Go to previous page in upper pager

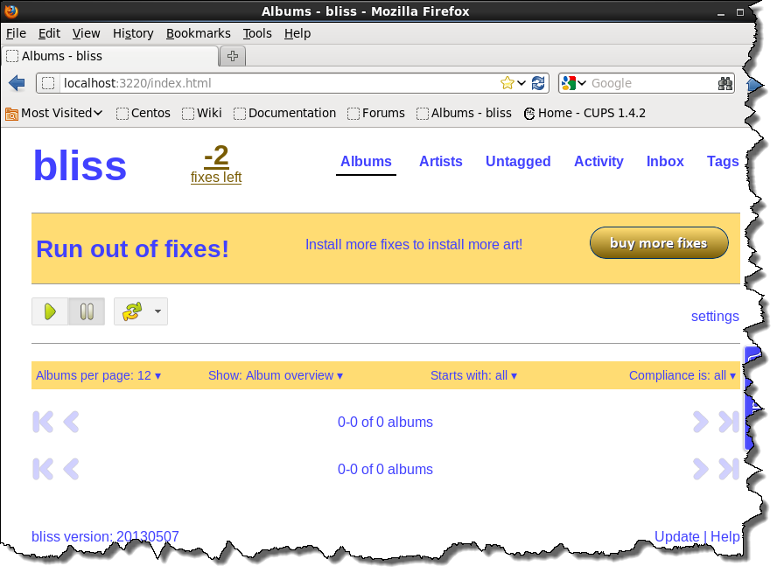(x=72, y=422)
